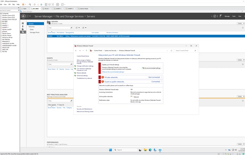The width and height of the screenshot is (245, 155).
Task: Switch to the WinENT-1 VM tab
Action: pos(59,9)
